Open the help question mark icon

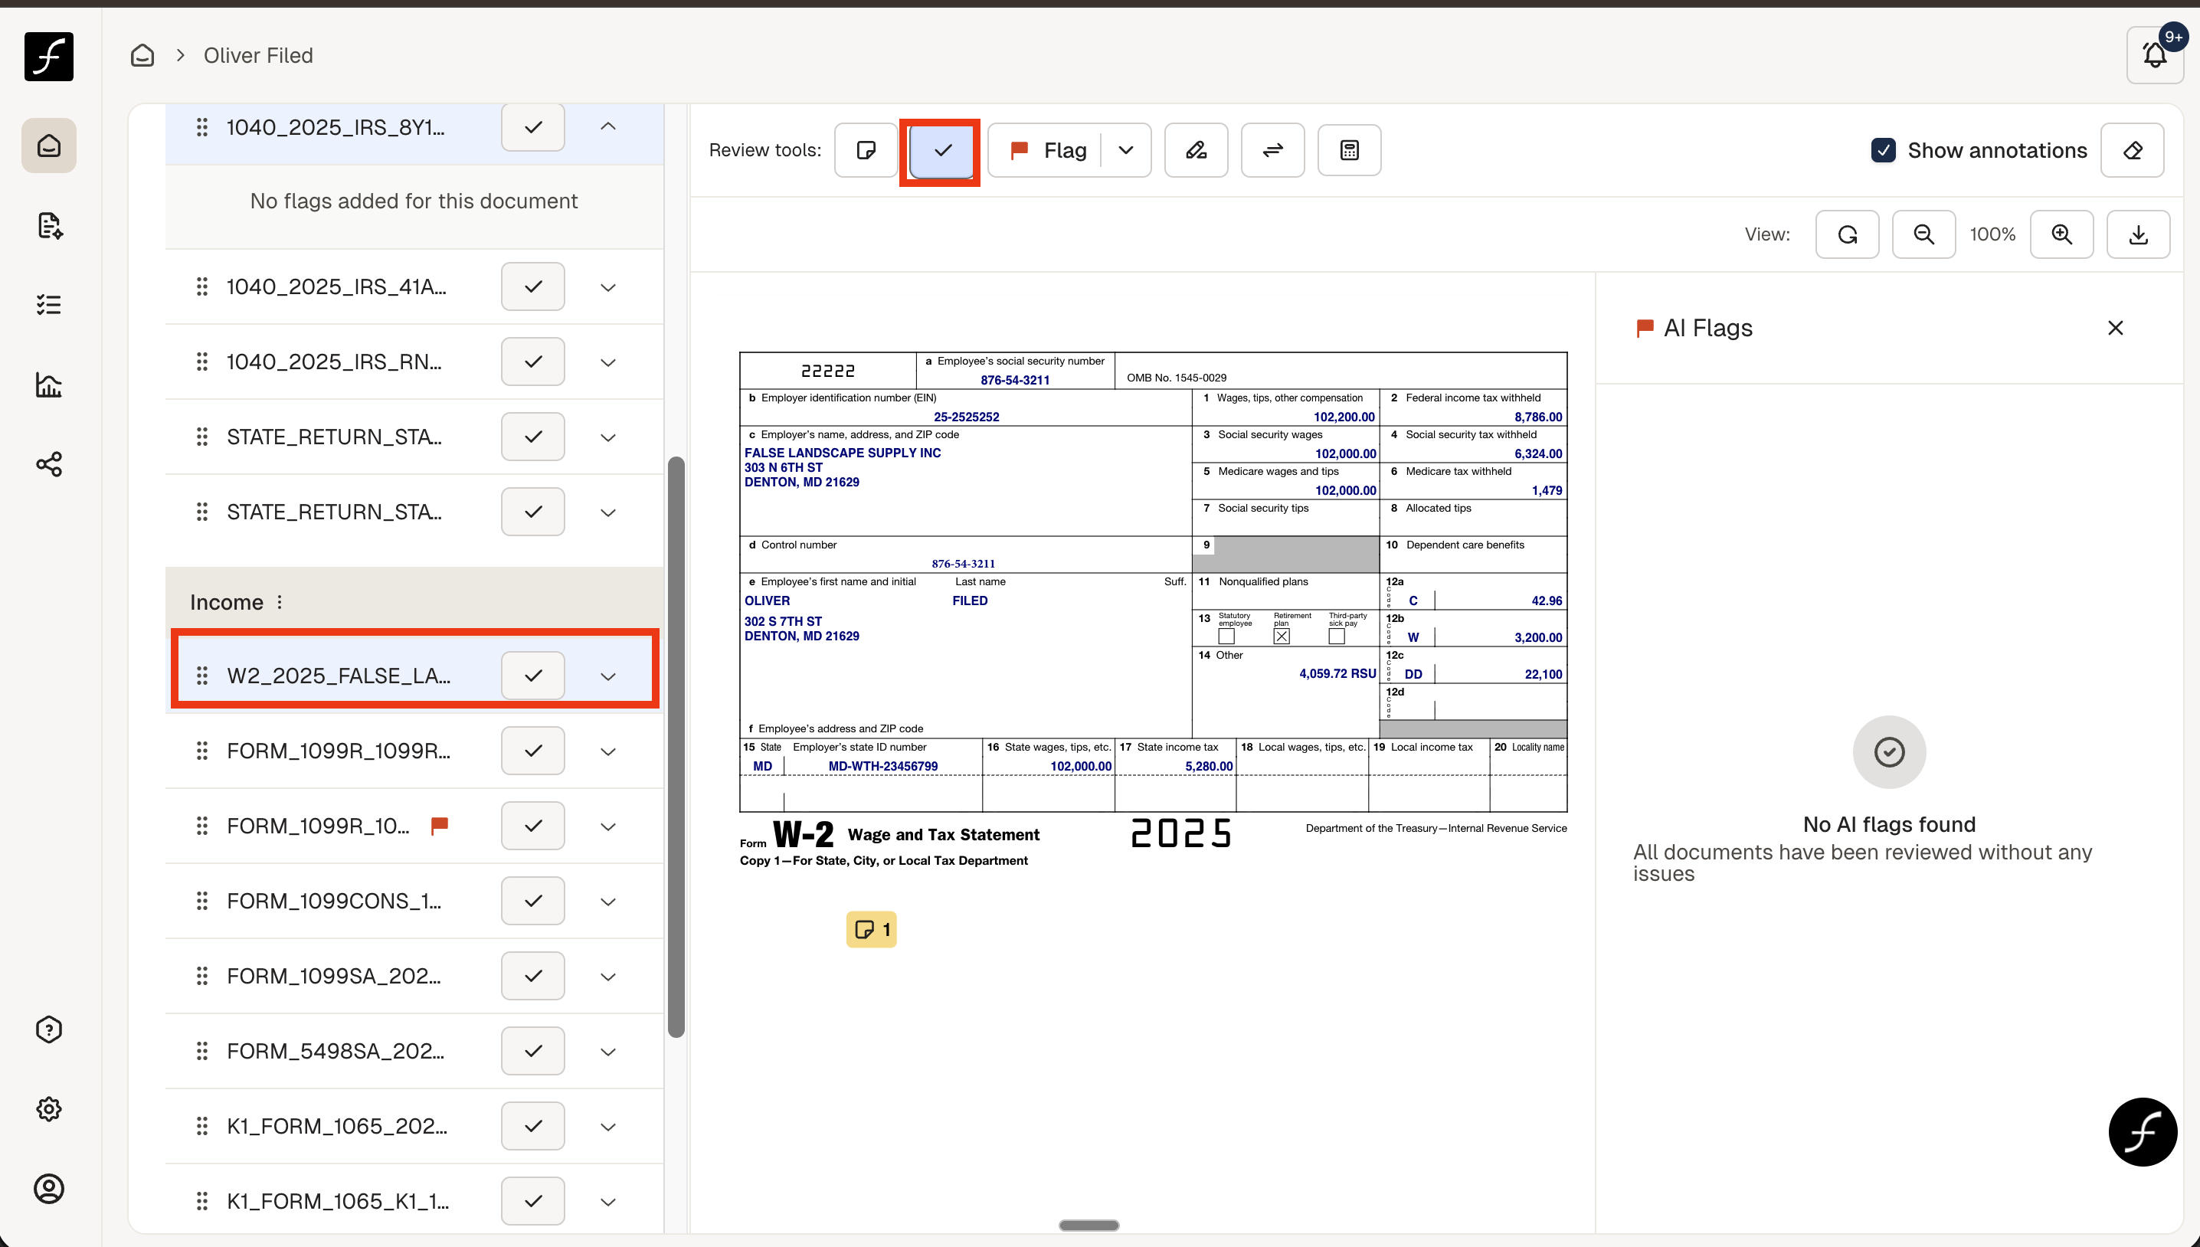click(49, 1029)
